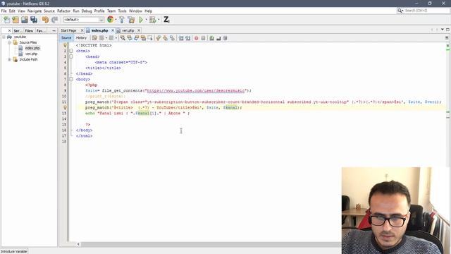451x254 pixels.
Task: Click Shift Line Left icon
Action: tap(181, 38)
